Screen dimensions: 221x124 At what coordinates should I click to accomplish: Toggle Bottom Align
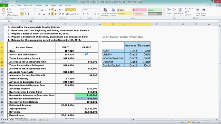[56, 10]
